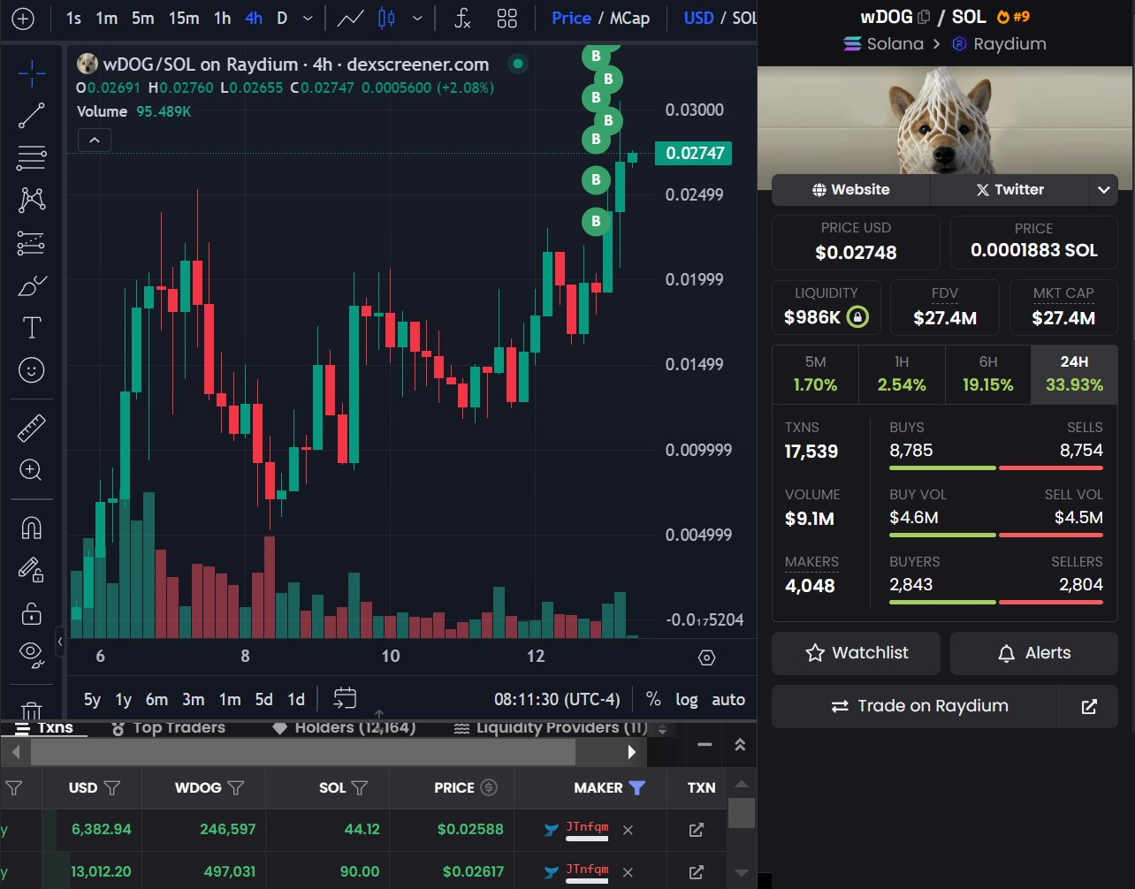Open the token Twitter link

pos(1009,189)
